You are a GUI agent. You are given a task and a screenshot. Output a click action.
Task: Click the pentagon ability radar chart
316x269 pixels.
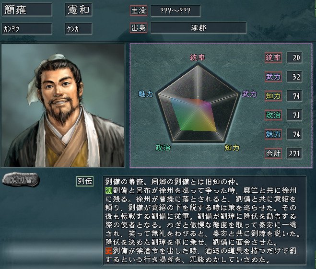pyautogui.click(x=199, y=103)
